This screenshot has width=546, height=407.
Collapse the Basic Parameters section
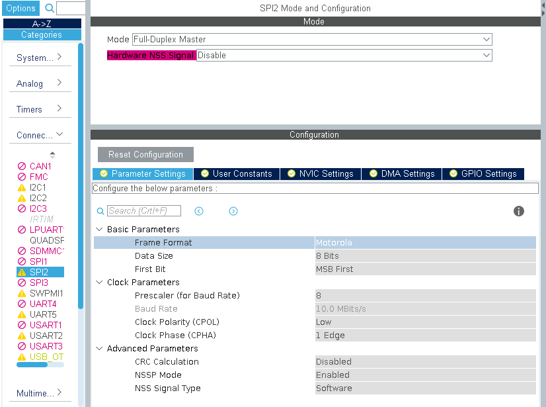(100, 230)
